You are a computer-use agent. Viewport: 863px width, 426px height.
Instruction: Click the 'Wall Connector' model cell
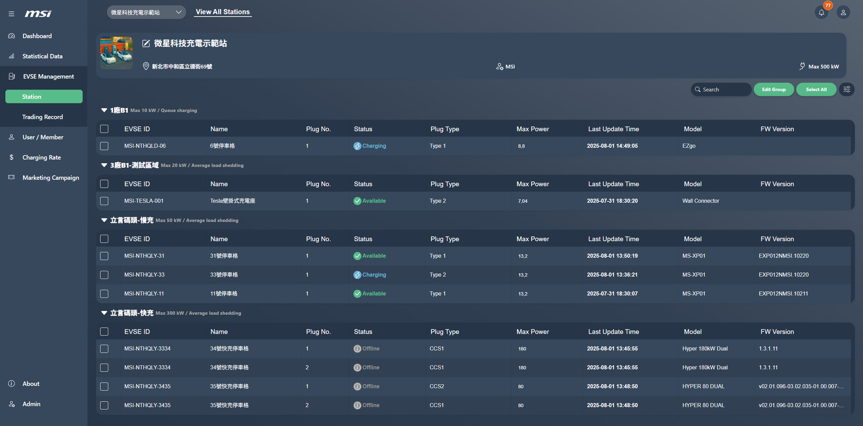coord(701,201)
